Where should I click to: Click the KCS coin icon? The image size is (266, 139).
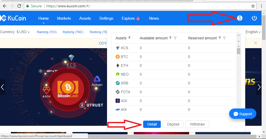tap(118, 48)
